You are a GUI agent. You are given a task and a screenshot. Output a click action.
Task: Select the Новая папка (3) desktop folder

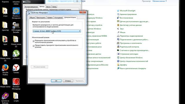click(x=5, y=56)
